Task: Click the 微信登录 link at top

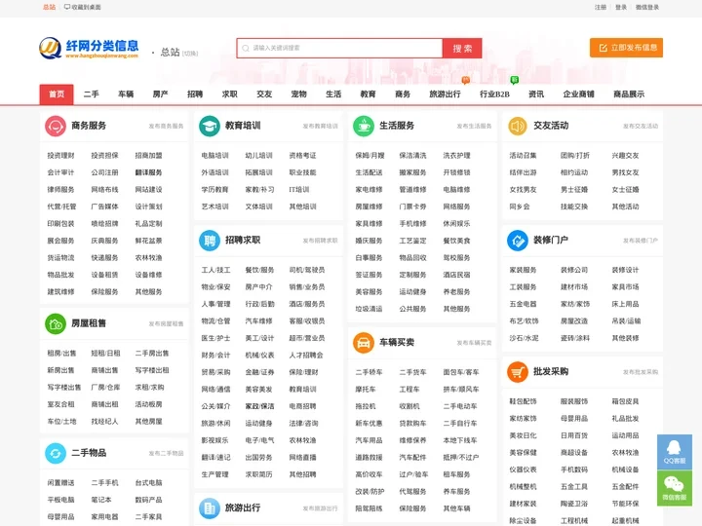Action: click(x=647, y=7)
